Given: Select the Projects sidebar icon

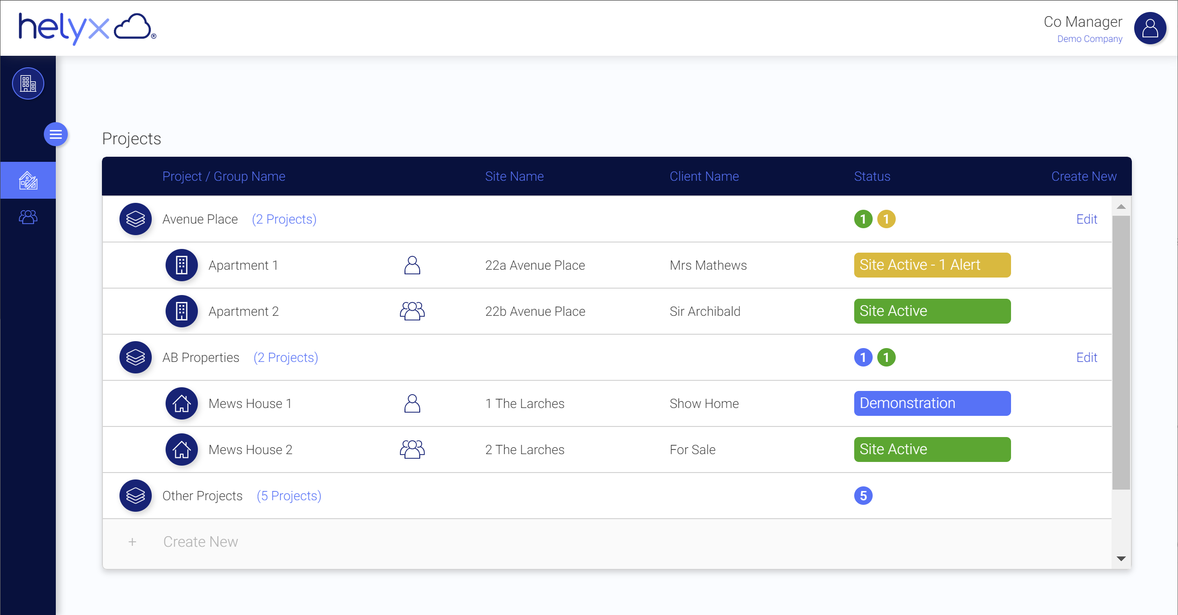Looking at the screenshot, I should click(x=28, y=180).
